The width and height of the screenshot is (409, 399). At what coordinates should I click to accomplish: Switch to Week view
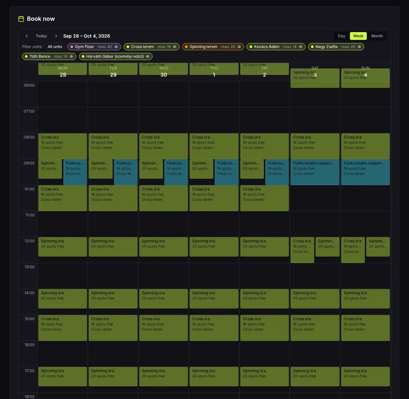pos(358,36)
